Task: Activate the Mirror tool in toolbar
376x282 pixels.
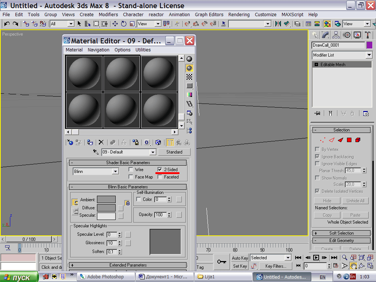Action: pos(278,24)
